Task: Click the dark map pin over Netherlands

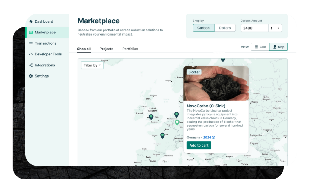Action: pos(177,115)
